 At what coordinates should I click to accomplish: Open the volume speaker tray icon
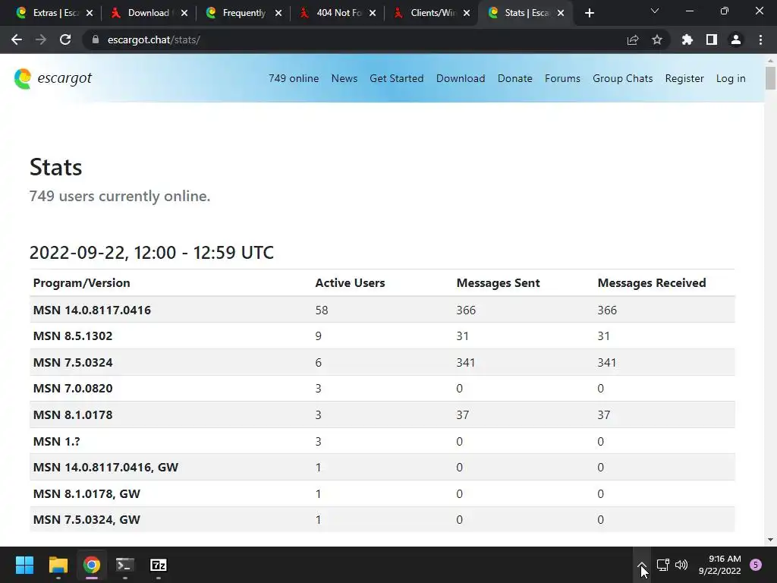click(x=681, y=565)
